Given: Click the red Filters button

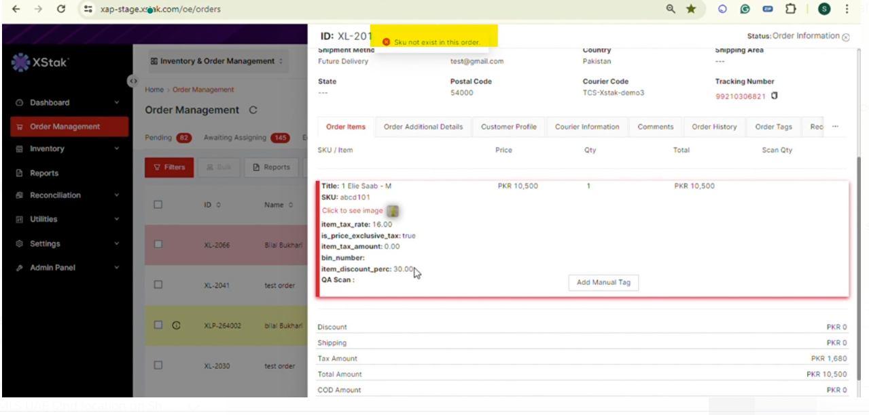Looking at the screenshot, I should point(169,167).
